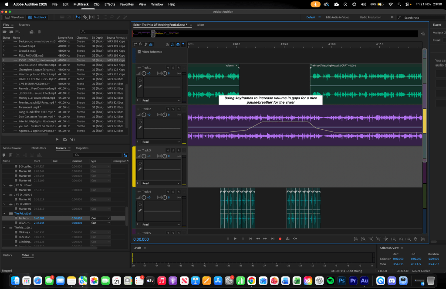Image resolution: width=446 pixels, height=289 pixels.
Task: Open the Cue type dropdown for LEGAL marker
Action: [x=100, y=223]
